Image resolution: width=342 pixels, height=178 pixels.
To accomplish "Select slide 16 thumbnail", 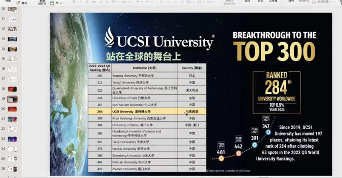I will click(x=12, y=69).
